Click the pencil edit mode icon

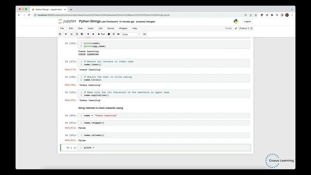pyautogui.click(x=236, y=28)
